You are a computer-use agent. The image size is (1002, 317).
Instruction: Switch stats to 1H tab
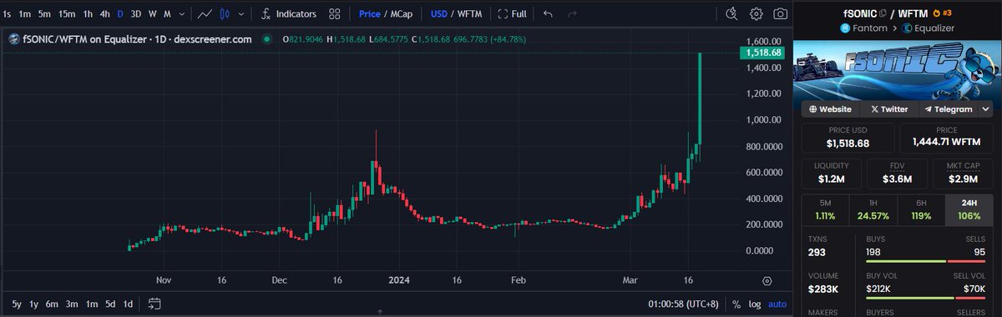[x=873, y=209]
